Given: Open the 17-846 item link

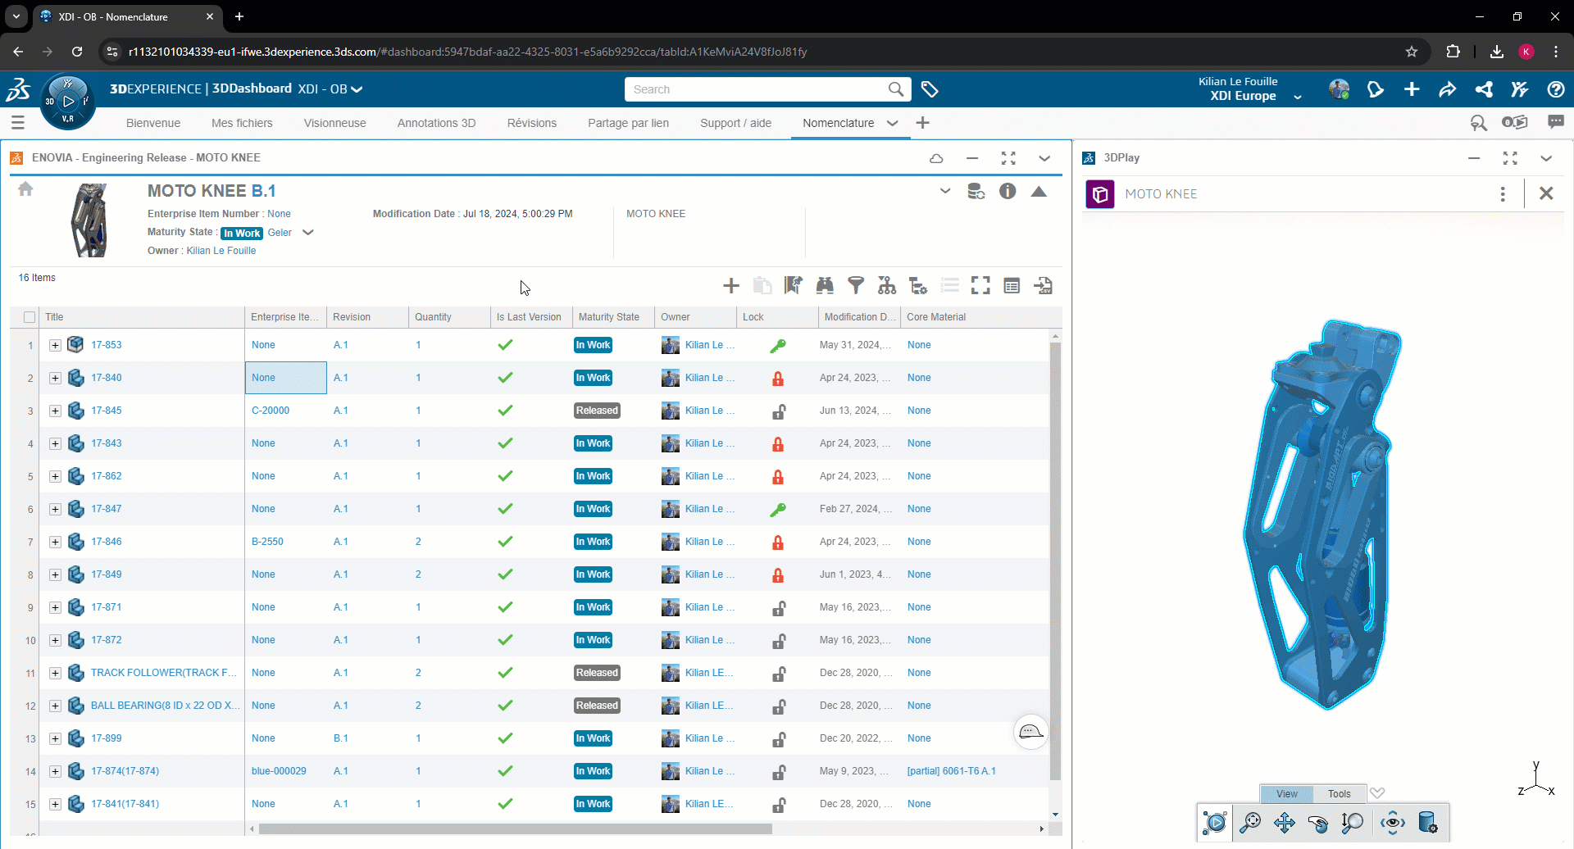Looking at the screenshot, I should coord(107,541).
